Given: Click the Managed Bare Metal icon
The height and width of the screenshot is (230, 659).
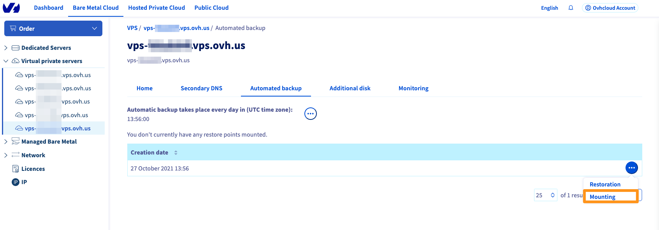Looking at the screenshot, I should coord(16,141).
